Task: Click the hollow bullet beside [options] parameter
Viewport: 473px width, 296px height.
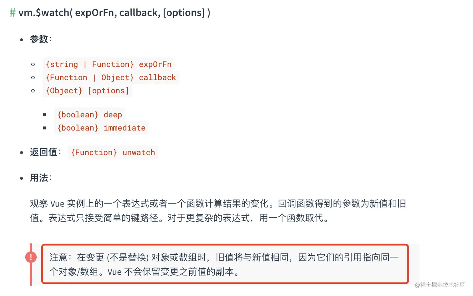Action: [33, 91]
